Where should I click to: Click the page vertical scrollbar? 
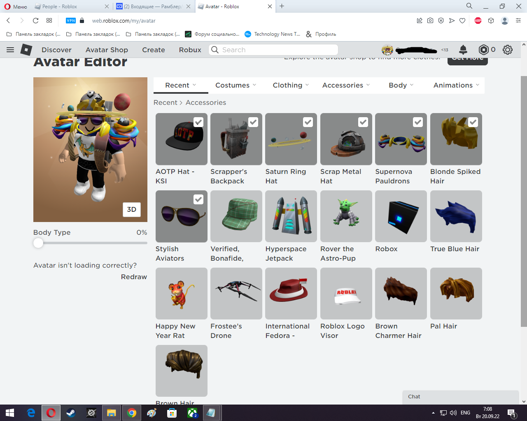(524, 201)
